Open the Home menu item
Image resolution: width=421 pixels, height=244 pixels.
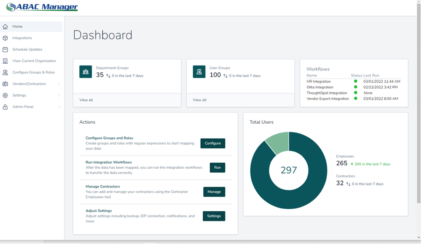click(31, 27)
